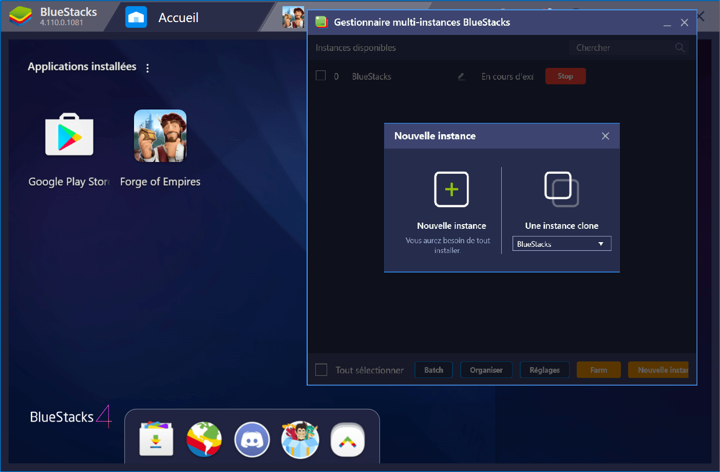Create fresh instance with plus icon
This screenshot has width=720, height=472.
tap(451, 189)
